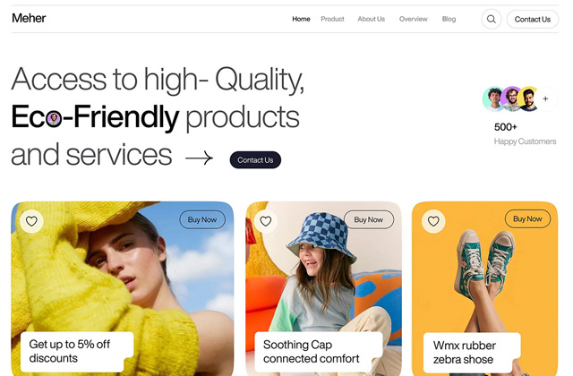
Task: Click Buy Now on the zebra shoe card
Action: pos(527,218)
